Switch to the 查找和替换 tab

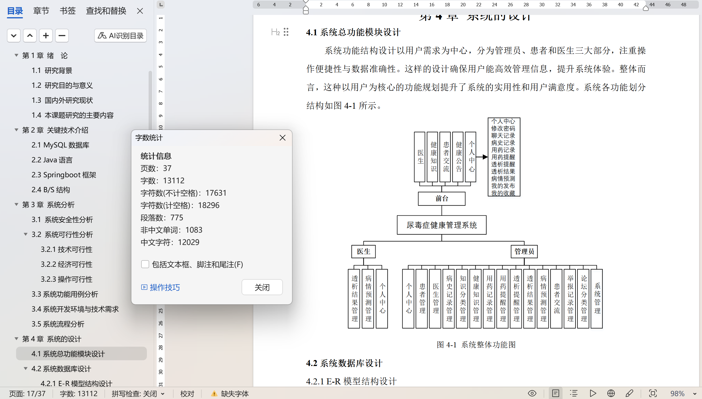pyautogui.click(x=106, y=11)
